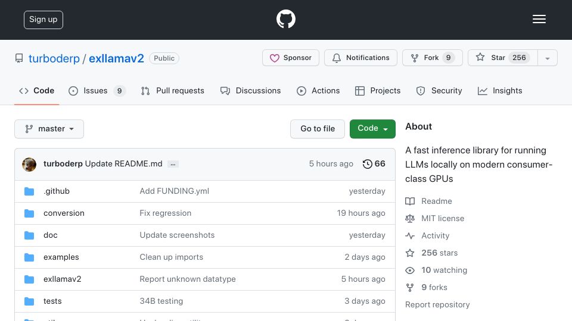
Task: Open the Clean up imports commit
Action: click(x=171, y=257)
